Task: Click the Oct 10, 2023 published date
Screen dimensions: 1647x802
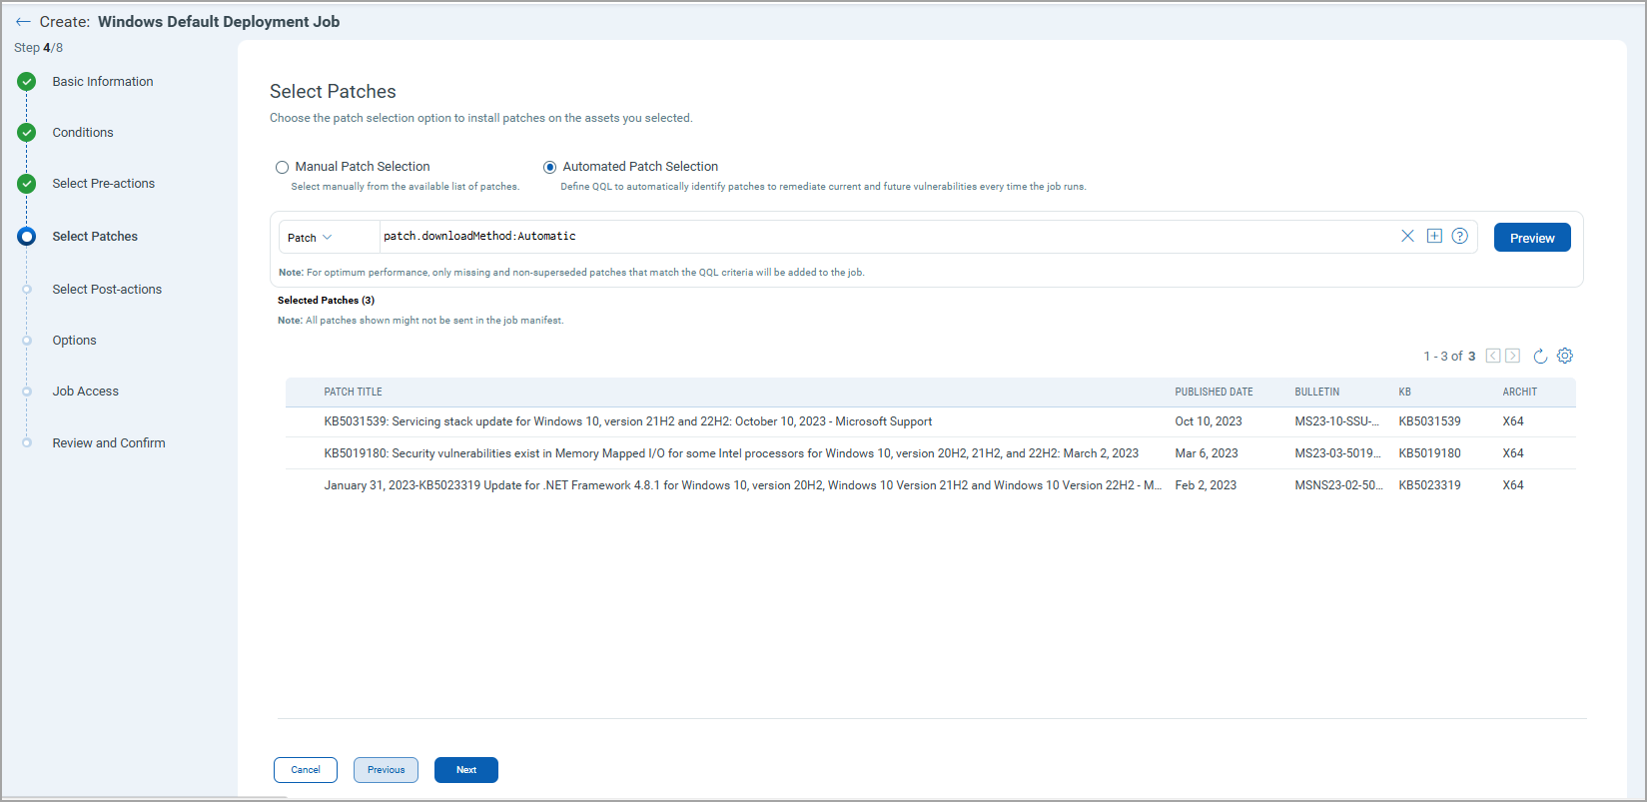Action: (1209, 421)
